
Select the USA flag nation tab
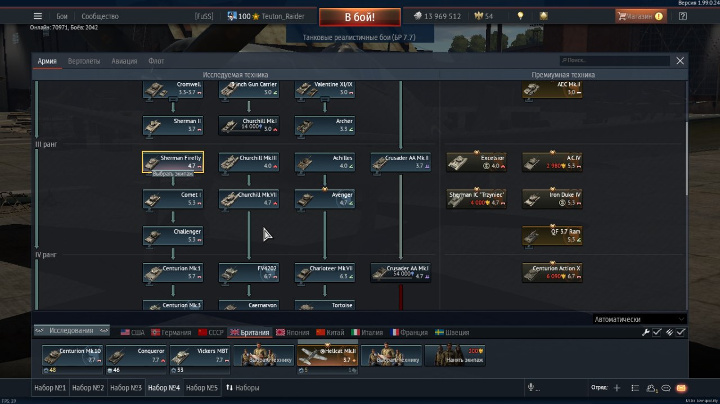point(132,332)
